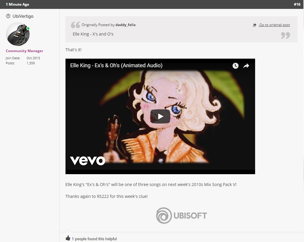This screenshot has width=304, height=242.
Task: Open the Go to original post link
Action: click(x=275, y=25)
